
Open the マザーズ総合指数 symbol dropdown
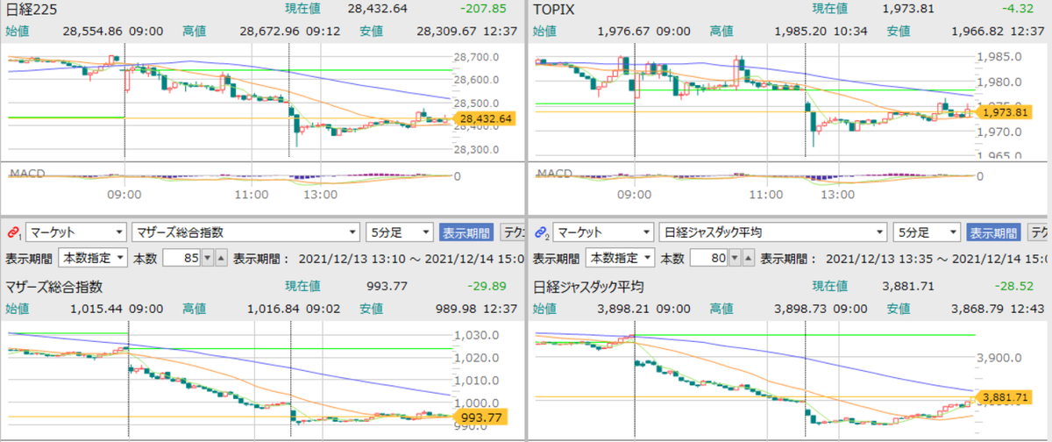[245, 232]
